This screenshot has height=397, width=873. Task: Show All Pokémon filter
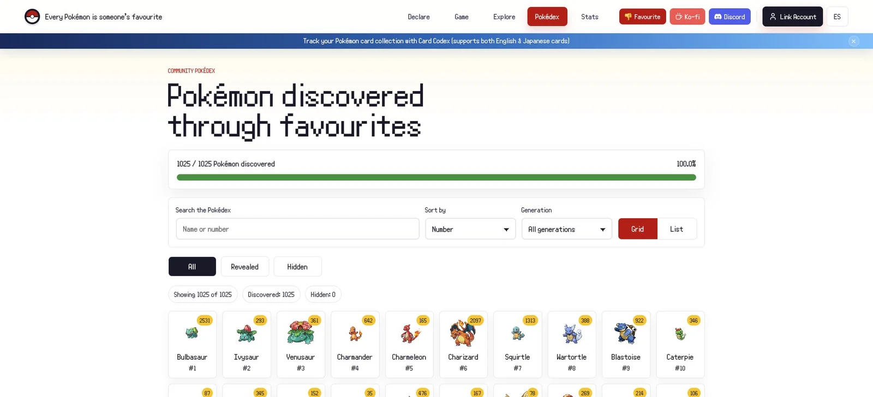(192, 267)
